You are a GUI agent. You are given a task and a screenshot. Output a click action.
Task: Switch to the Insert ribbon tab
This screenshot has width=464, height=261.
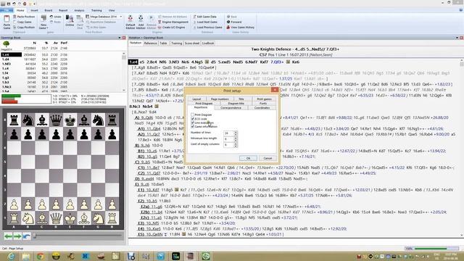[x=34, y=10]
